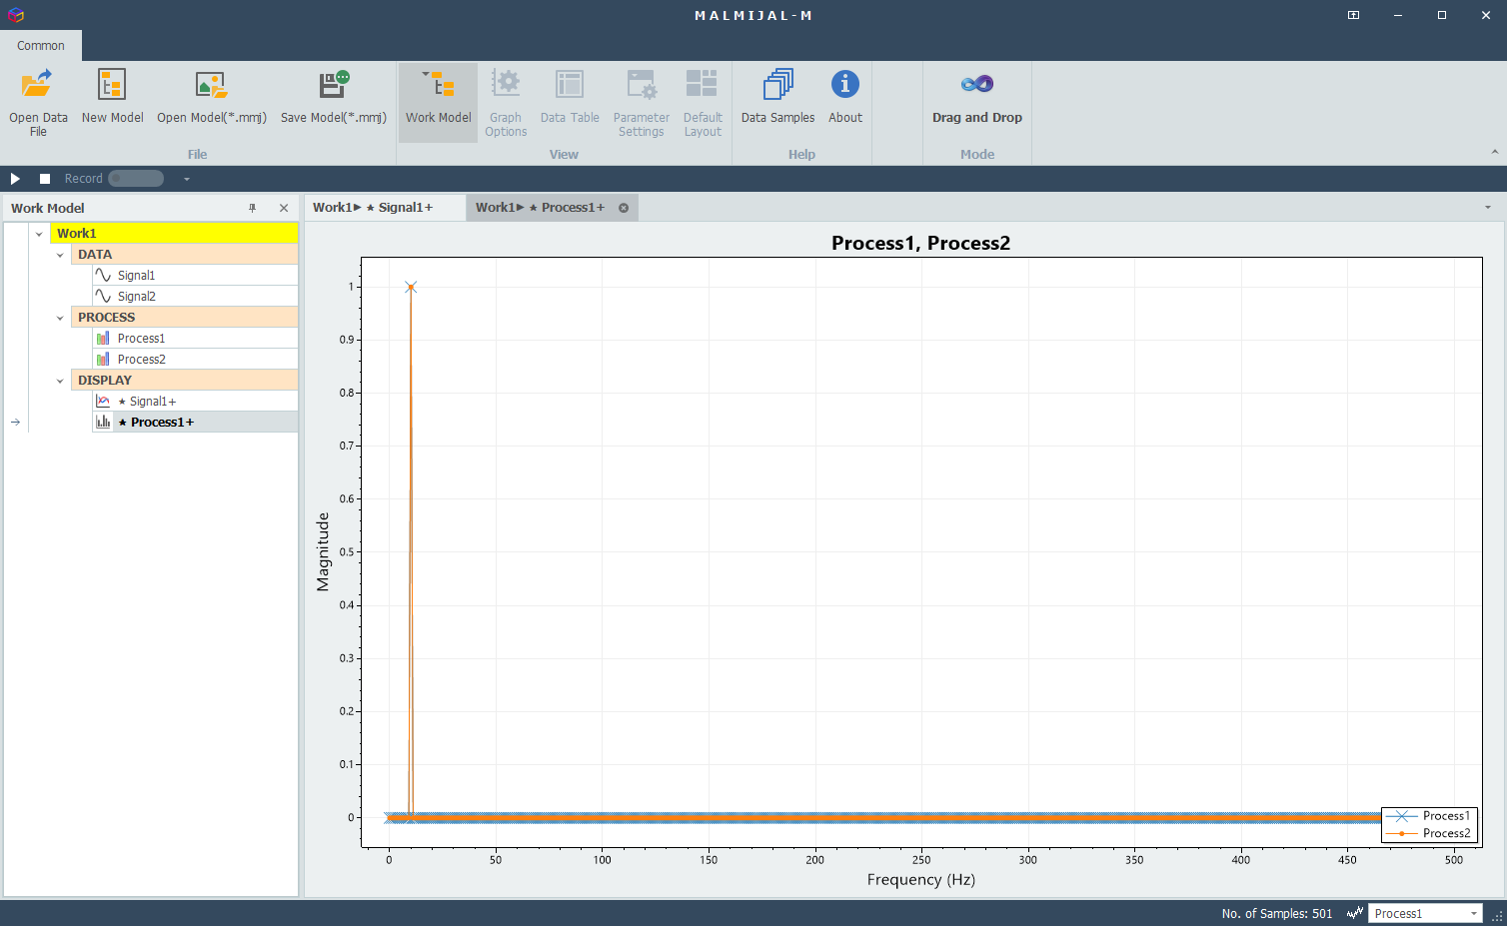Click the peak marker at magnitude 1
The width and height of the screenshot is (1507, 926).
411,288
